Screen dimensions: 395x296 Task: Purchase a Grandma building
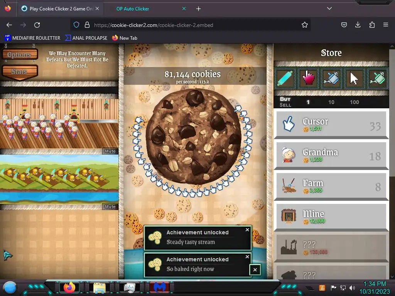(x=331, y=156)
